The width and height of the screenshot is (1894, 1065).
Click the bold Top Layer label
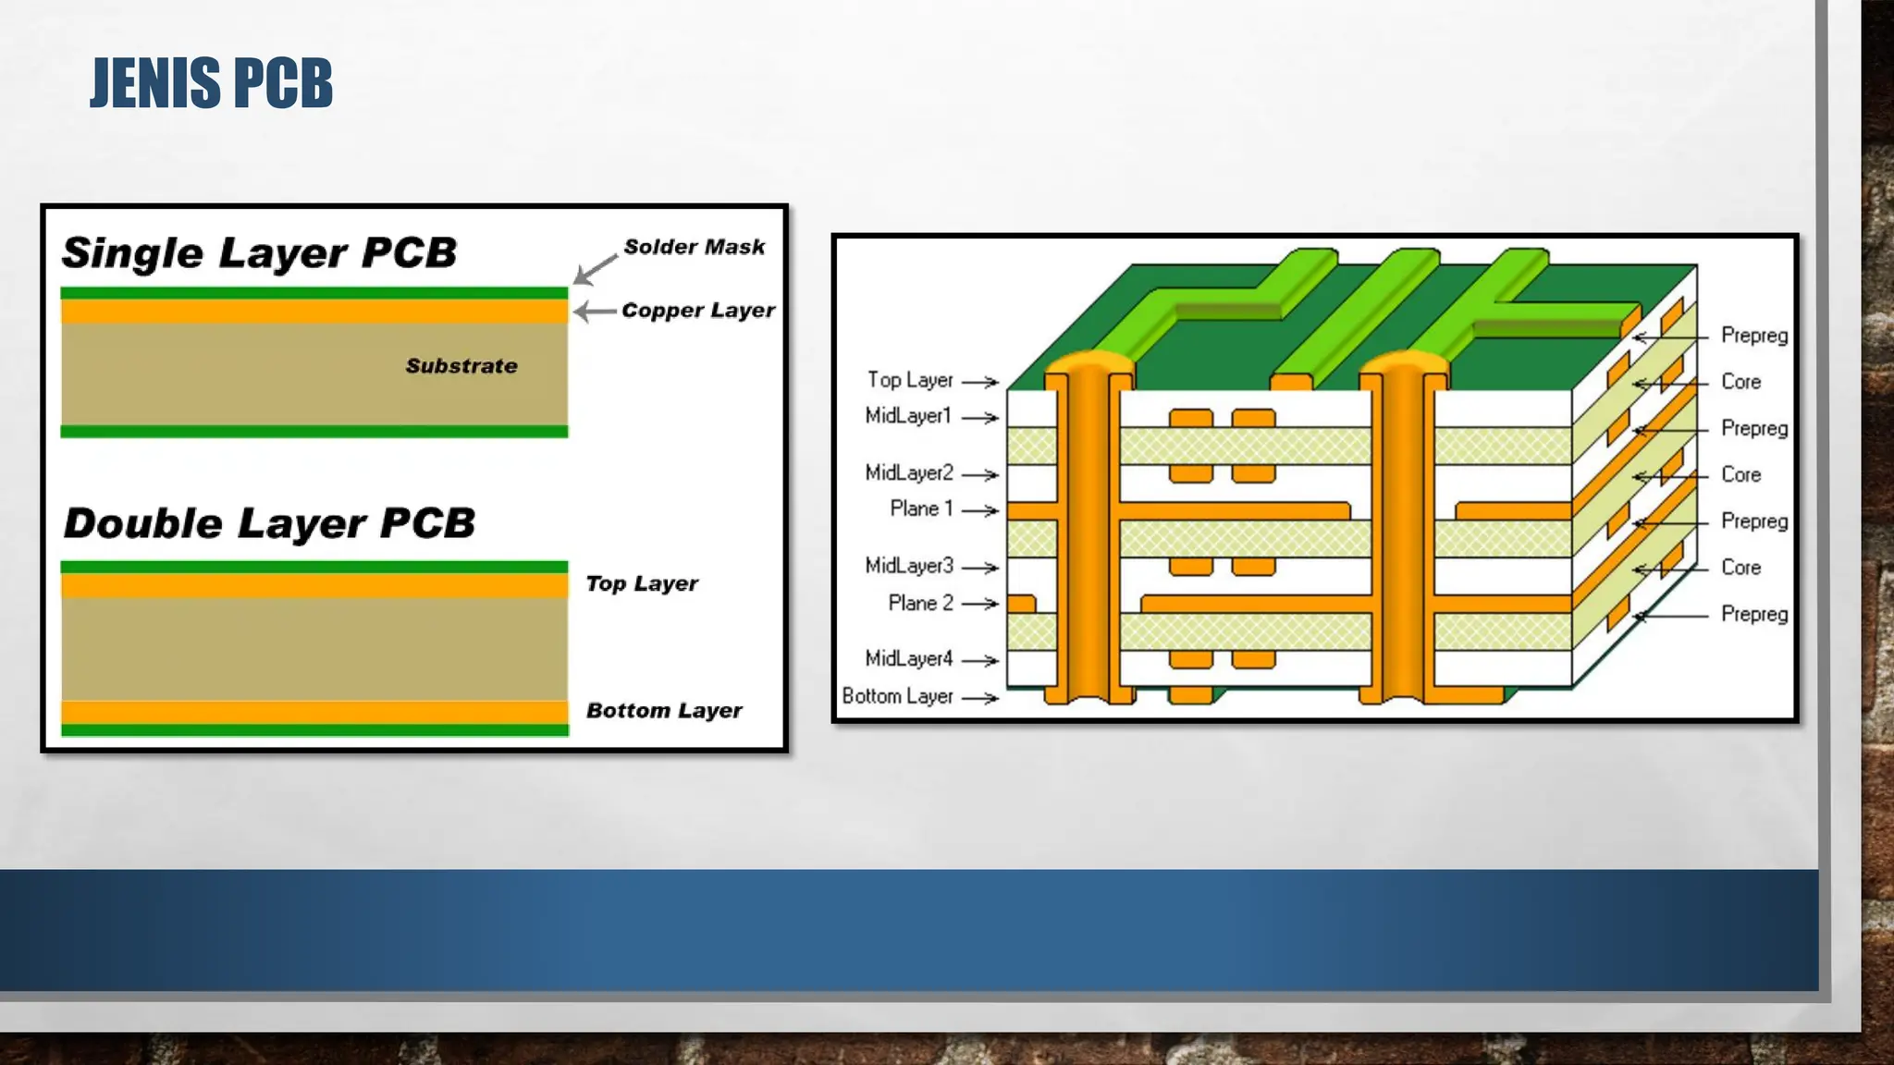click(642, 583)
